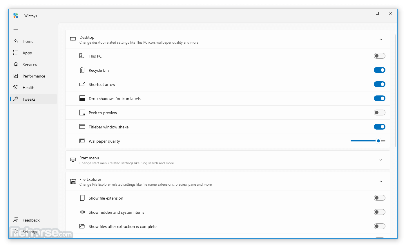Collapse the File Explorer section chevron
This screenshot has height=247, width=406.
[x=381, y=181]
